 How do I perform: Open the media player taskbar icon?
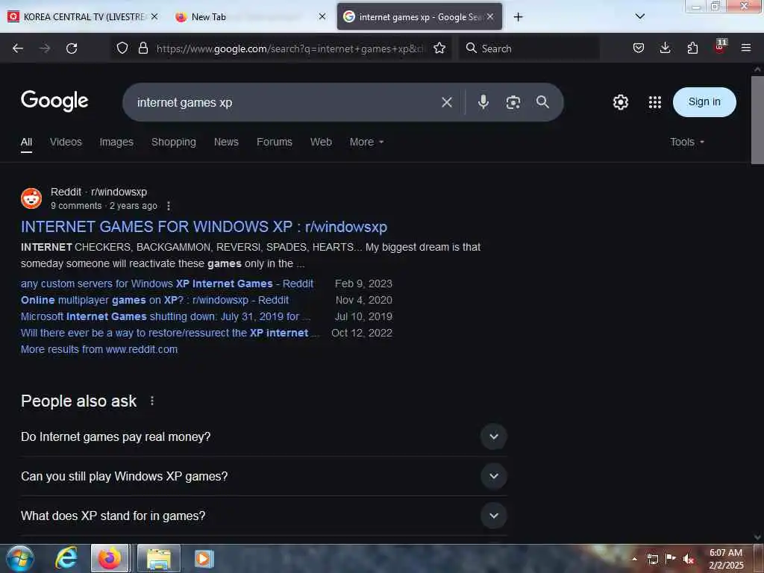[204, 559]
